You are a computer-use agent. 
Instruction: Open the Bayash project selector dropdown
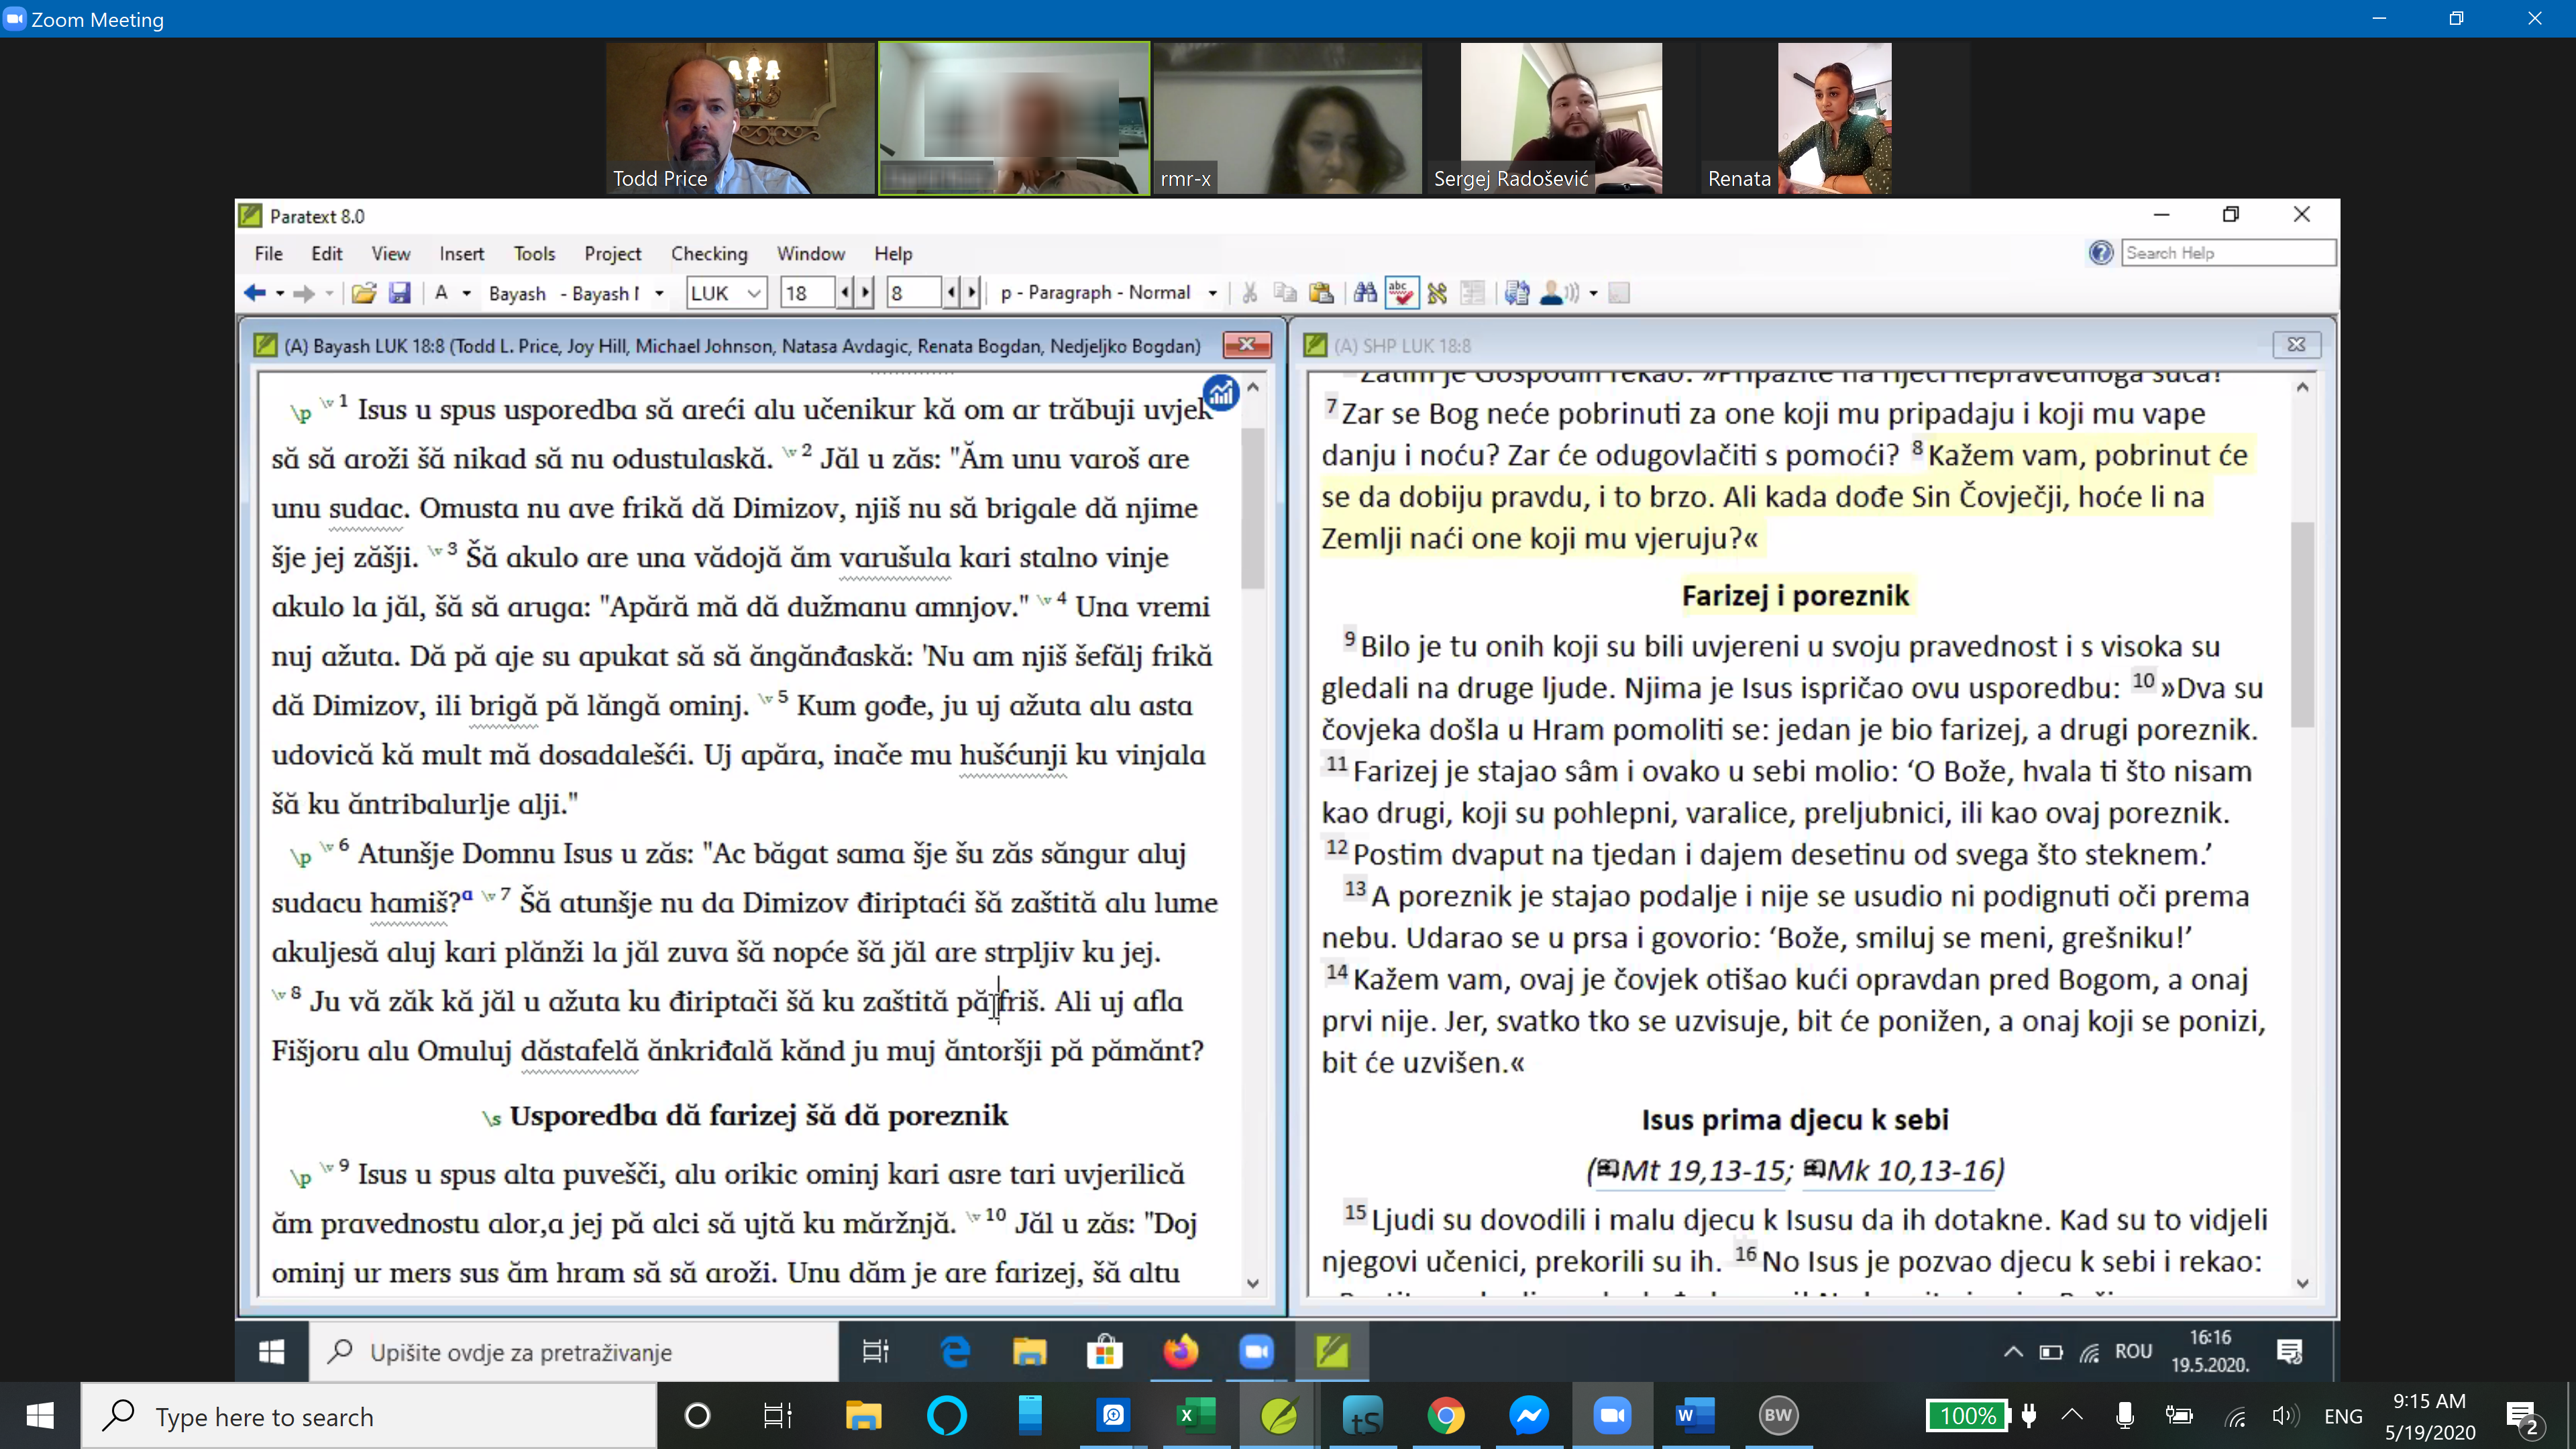coord(659,293)
